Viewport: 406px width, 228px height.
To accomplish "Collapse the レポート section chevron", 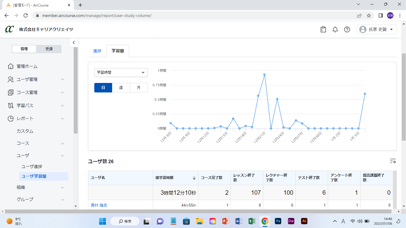I will click(62, 119).
